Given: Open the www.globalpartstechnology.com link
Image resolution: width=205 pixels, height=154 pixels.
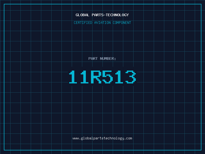Looking at the screenshot, I should (x=102, y=138).
